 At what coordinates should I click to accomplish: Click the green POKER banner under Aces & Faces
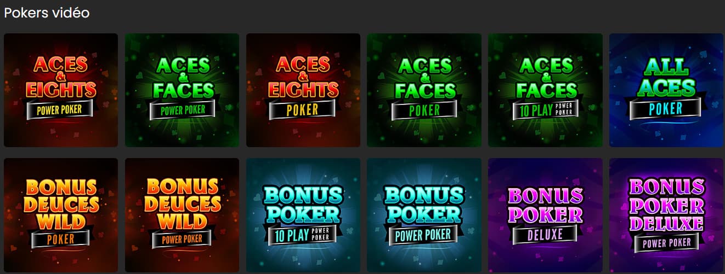click(424, 109)
